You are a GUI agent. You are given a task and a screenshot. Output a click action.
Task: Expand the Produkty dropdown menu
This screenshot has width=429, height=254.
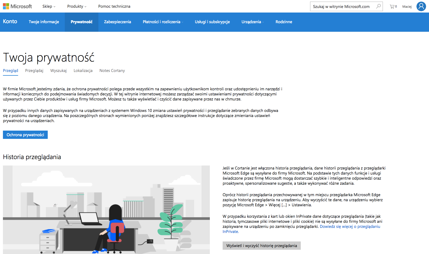tap(77, 6)
